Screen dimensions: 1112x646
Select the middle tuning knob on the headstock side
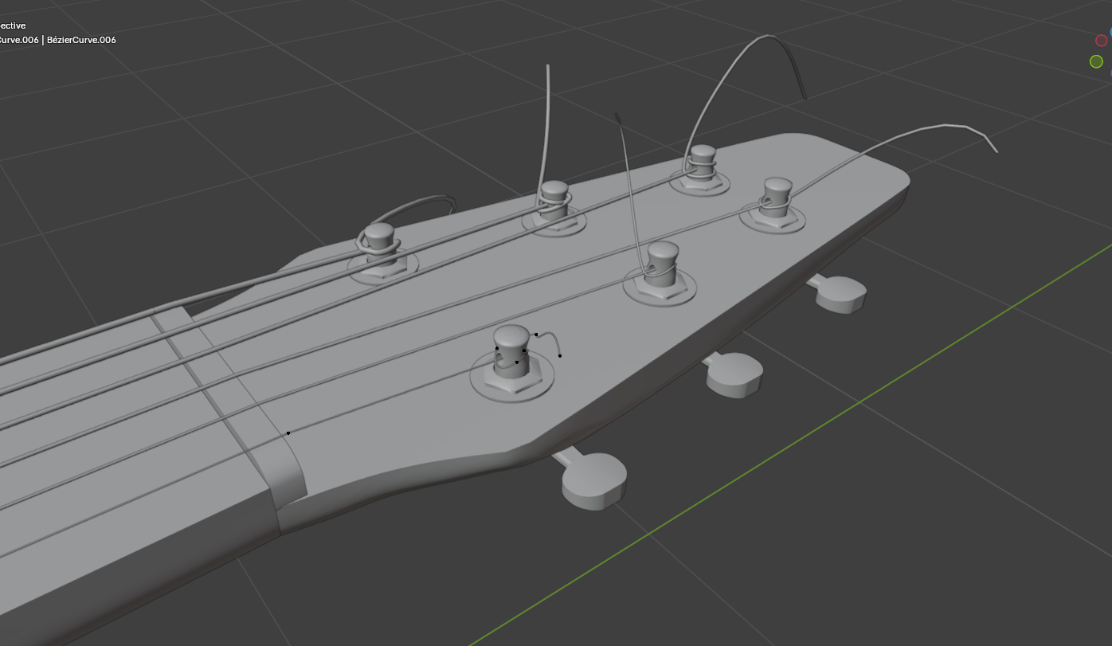click(x=734, y=375)
